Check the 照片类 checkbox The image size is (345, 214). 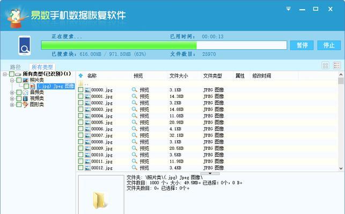tap(19, 80)
